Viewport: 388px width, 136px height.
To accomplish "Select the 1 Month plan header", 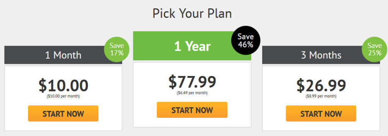I will click(x=63, y=55).
